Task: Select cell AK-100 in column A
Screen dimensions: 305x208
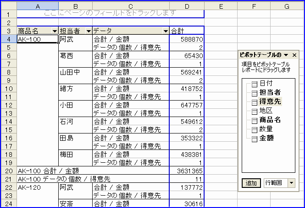Action: [x=38, y=39]
